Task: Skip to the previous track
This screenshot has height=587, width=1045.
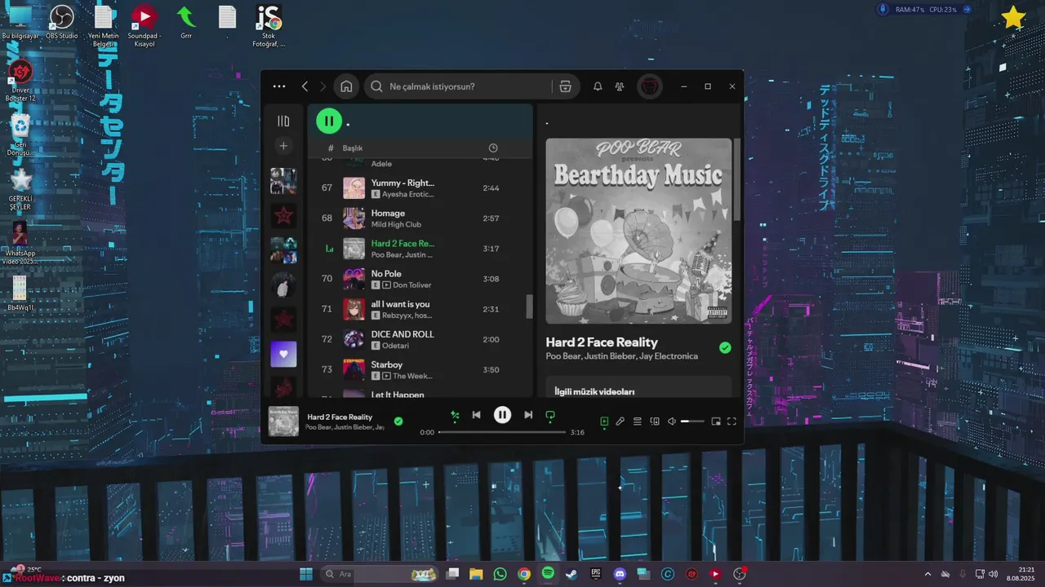Action: [x=476, y=415]
